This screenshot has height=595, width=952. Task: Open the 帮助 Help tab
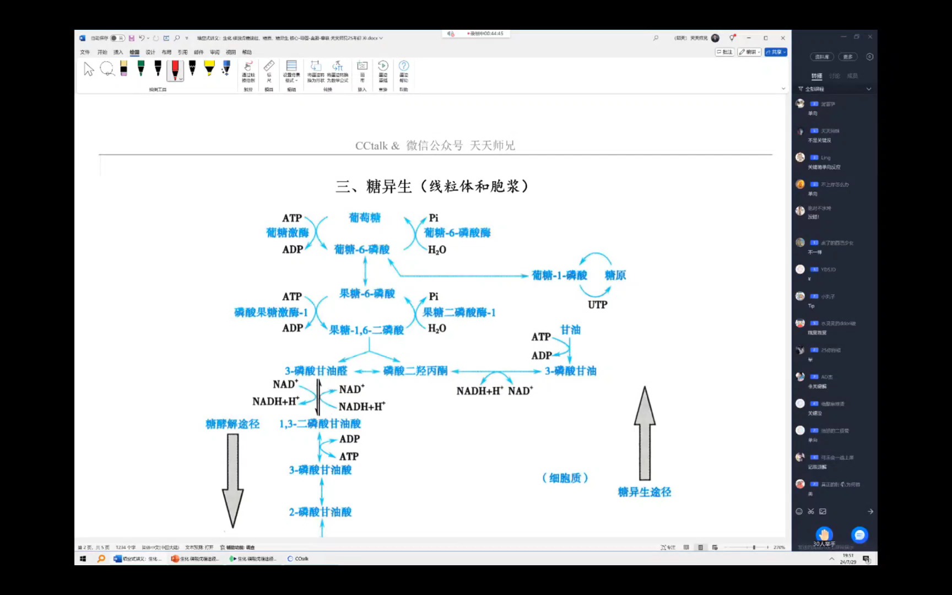247,52
